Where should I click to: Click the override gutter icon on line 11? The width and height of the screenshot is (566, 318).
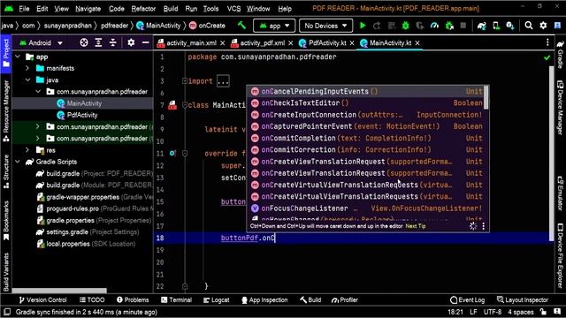(x=172, y=154)
